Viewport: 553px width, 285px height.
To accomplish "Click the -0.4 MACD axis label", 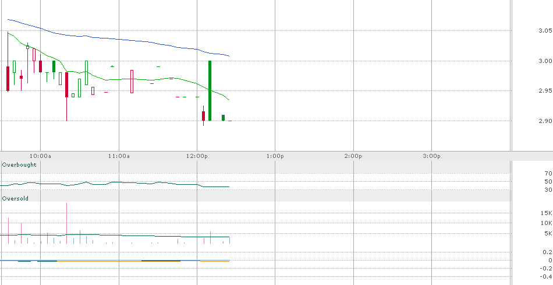I will (546, 276).
